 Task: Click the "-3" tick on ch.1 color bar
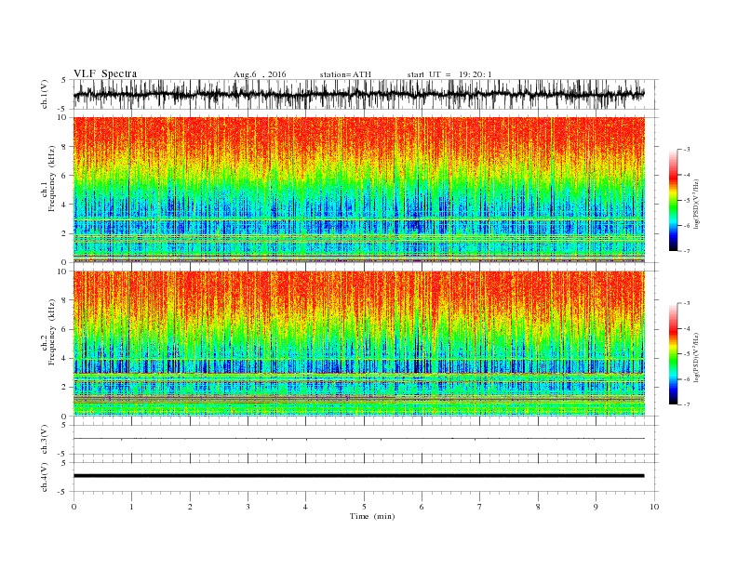[x=686, y=150]
